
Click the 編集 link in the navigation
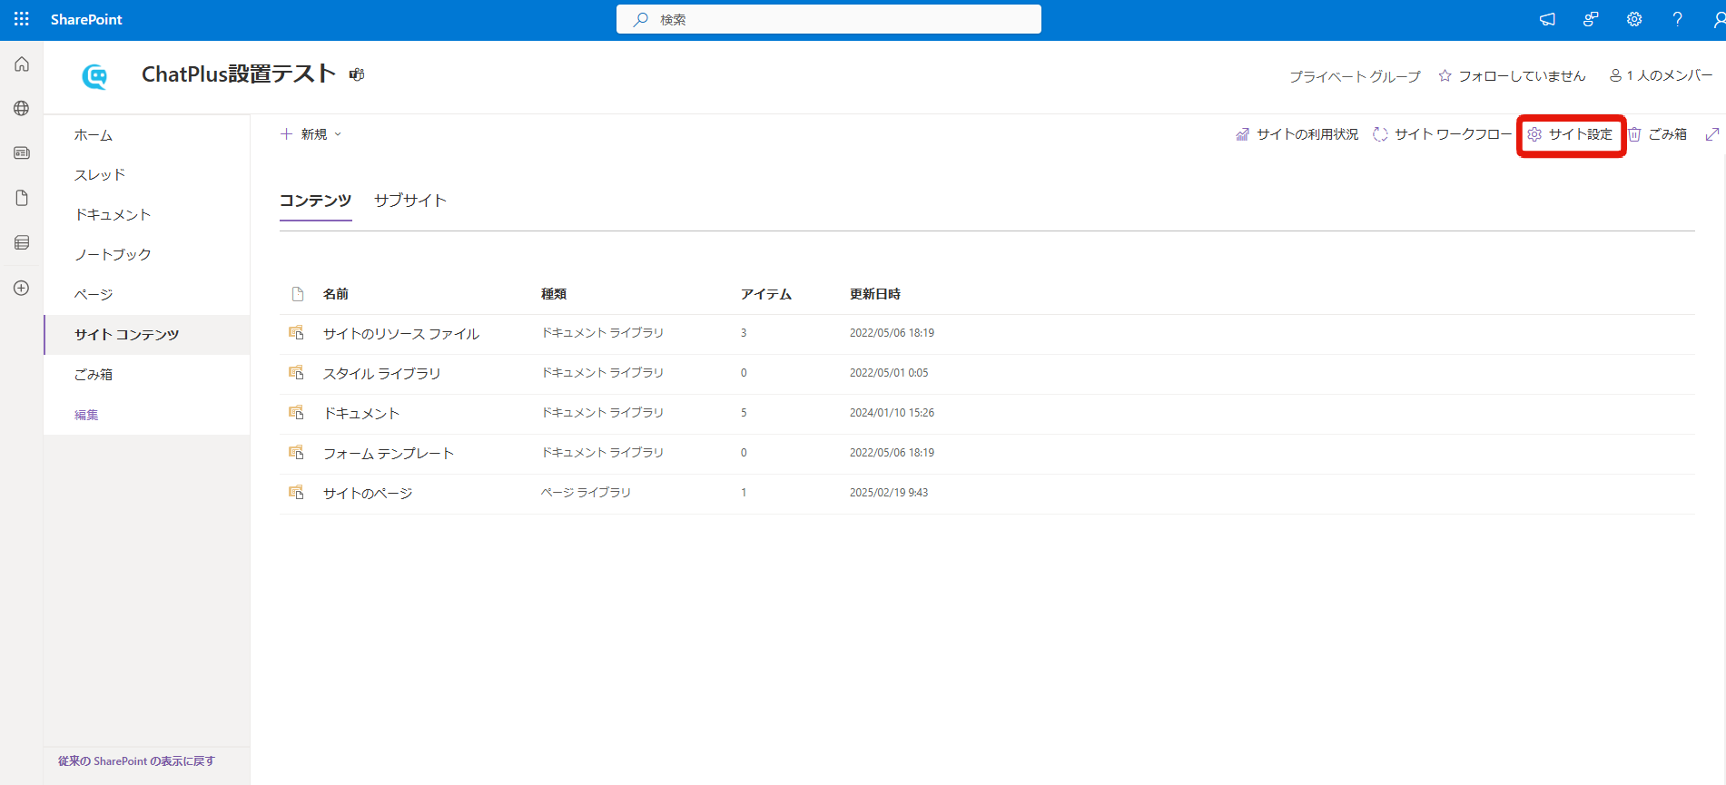[x=86, y=415]
